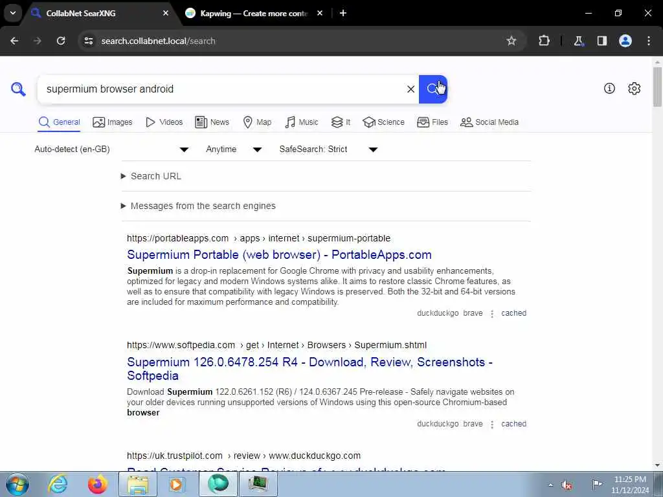Open Windows Explorer from taskbar
The width and height of the screenshot is (663, 497).
click(x=138, y=484)
